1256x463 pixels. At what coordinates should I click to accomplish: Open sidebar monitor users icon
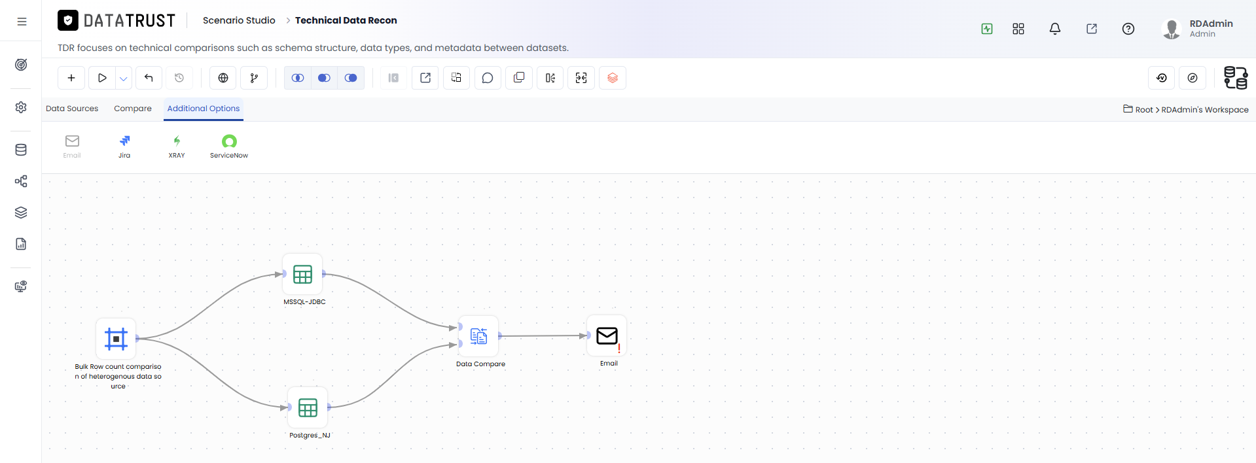21,286
